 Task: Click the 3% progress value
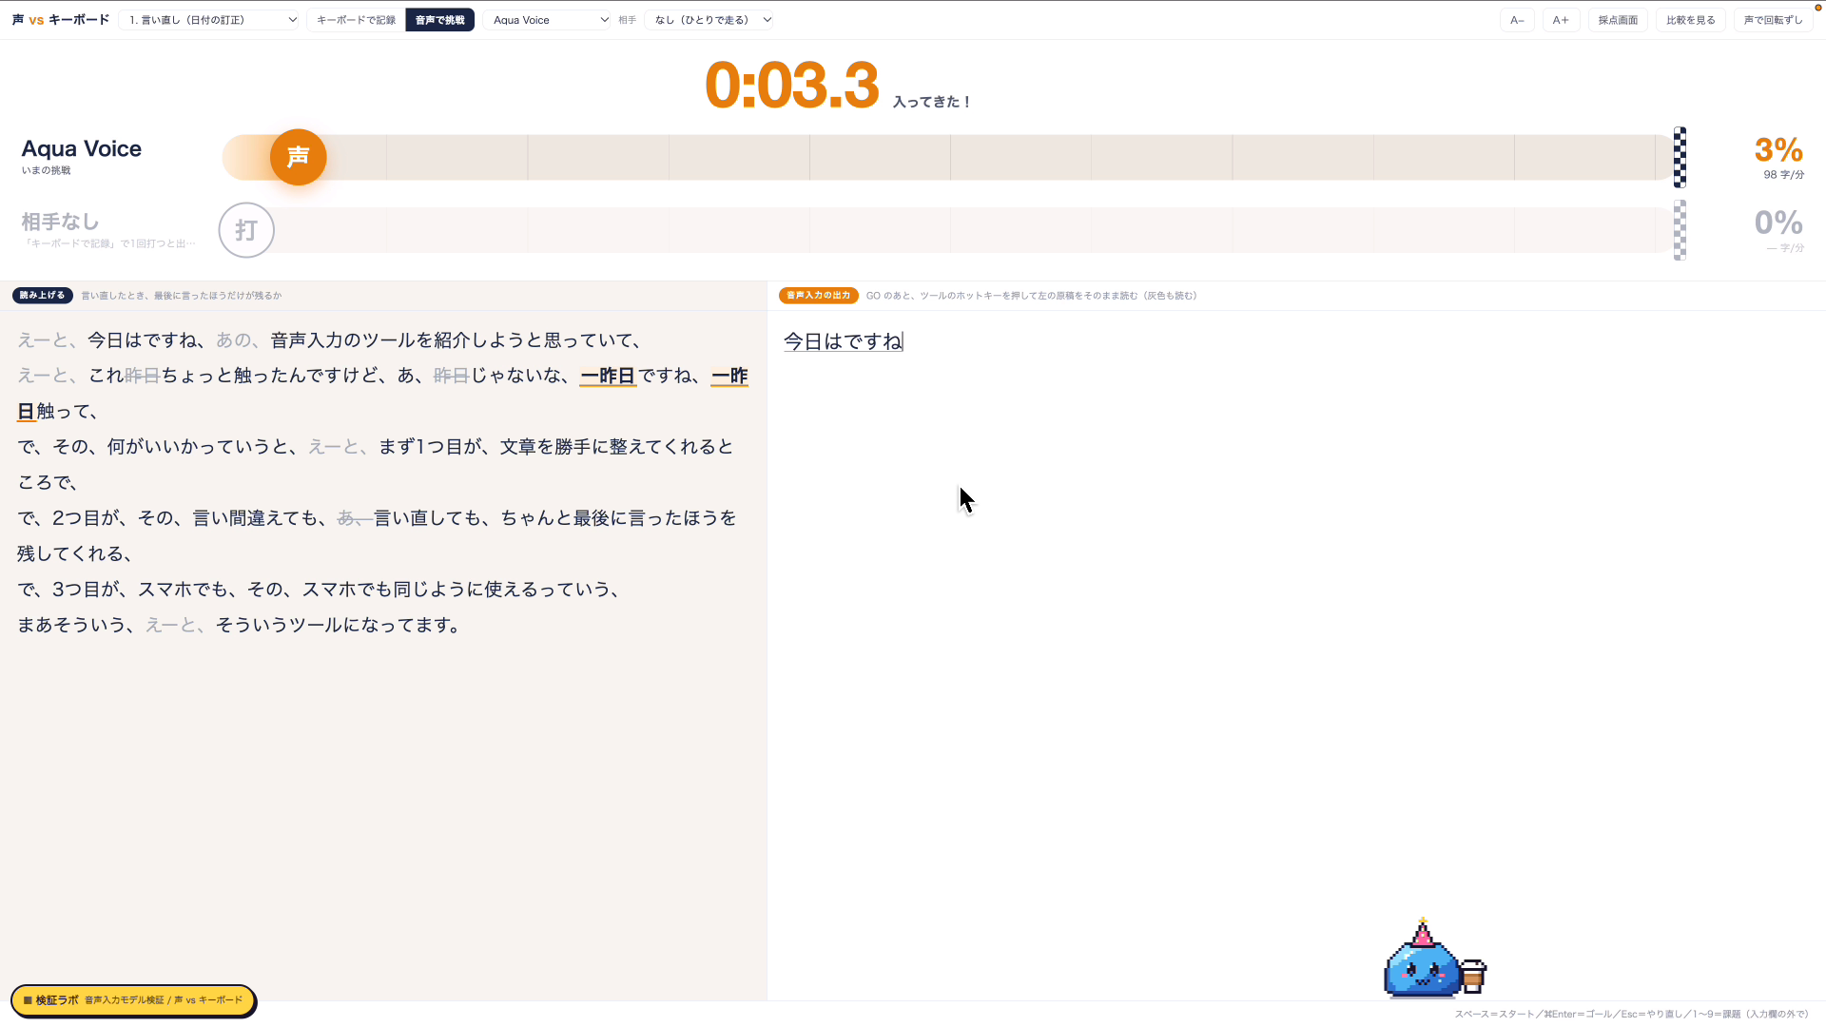click(x=1778, y=149)
